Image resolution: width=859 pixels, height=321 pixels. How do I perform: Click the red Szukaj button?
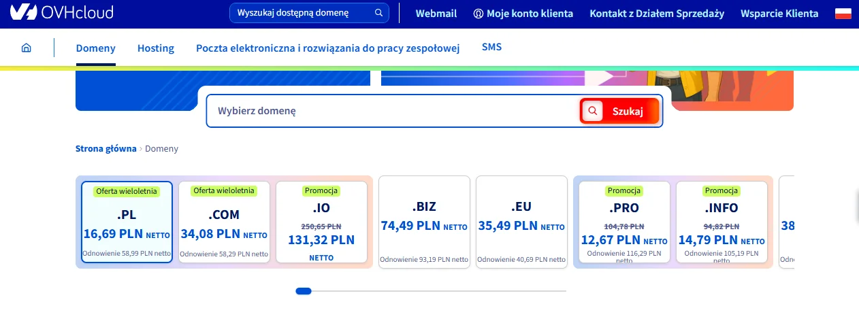point(620,111)
